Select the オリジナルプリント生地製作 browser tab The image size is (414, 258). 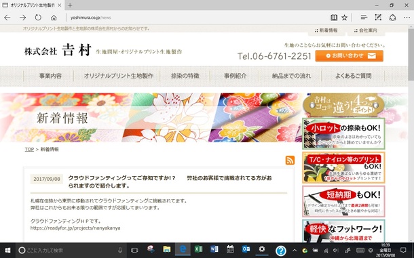point(32,5)
